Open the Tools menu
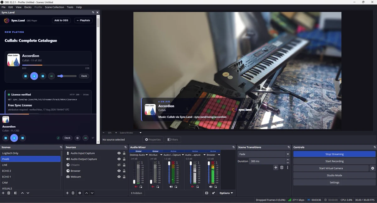This screenshot has height=203, width=377. click(x=70, y=7)
